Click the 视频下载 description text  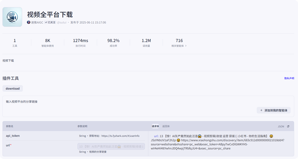point(8,61)
